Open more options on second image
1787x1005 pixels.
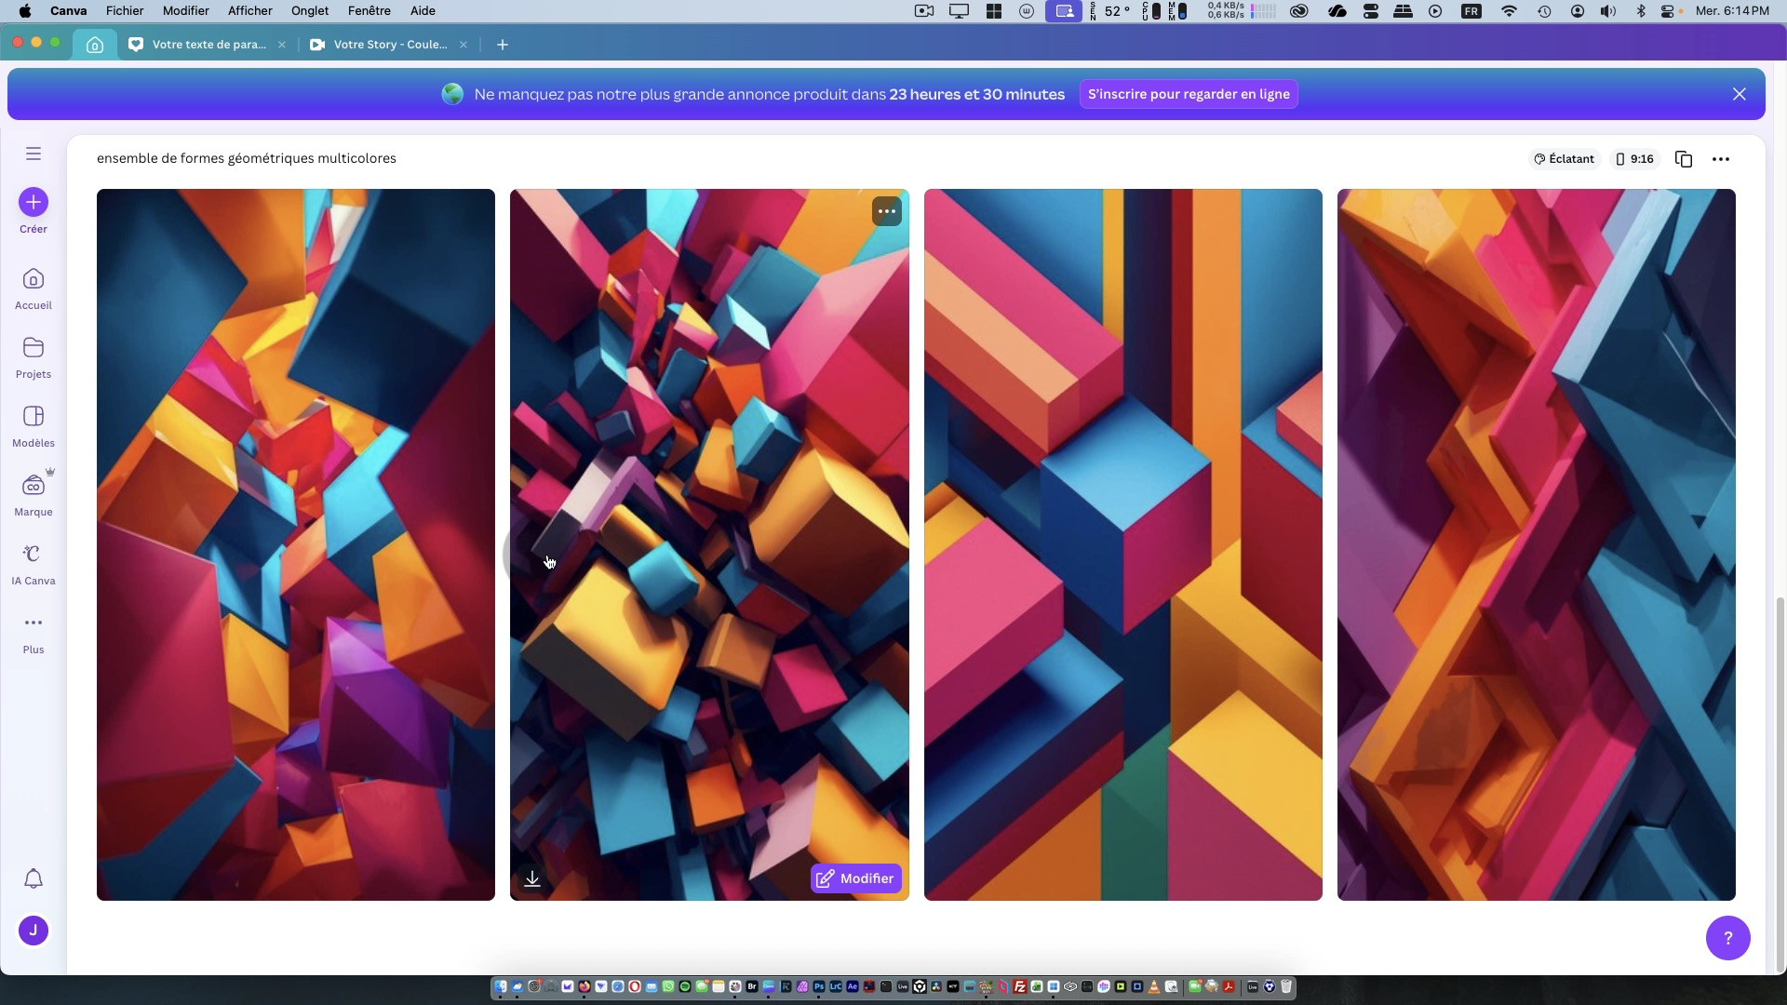[x=886, y=212]
